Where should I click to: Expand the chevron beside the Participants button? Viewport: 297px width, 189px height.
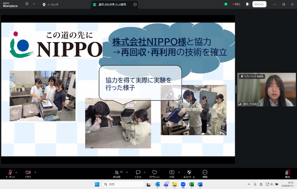(127, 172)
